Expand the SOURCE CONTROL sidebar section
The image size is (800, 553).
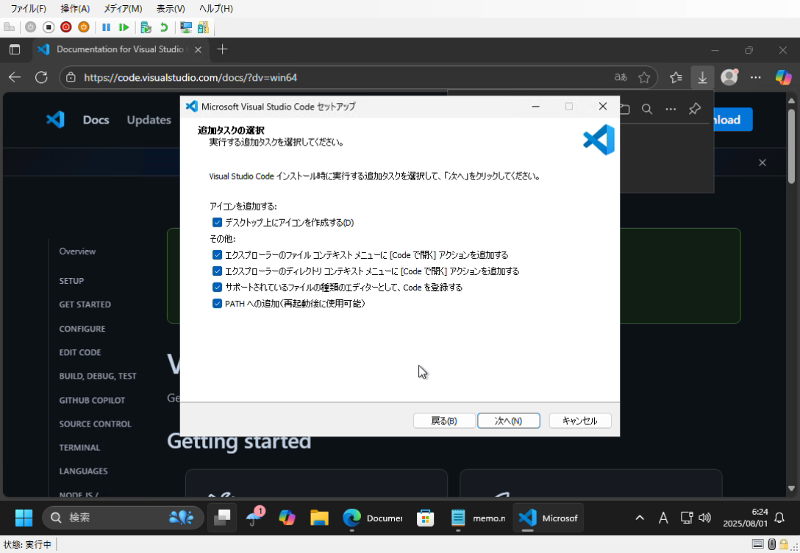(95, 424)
